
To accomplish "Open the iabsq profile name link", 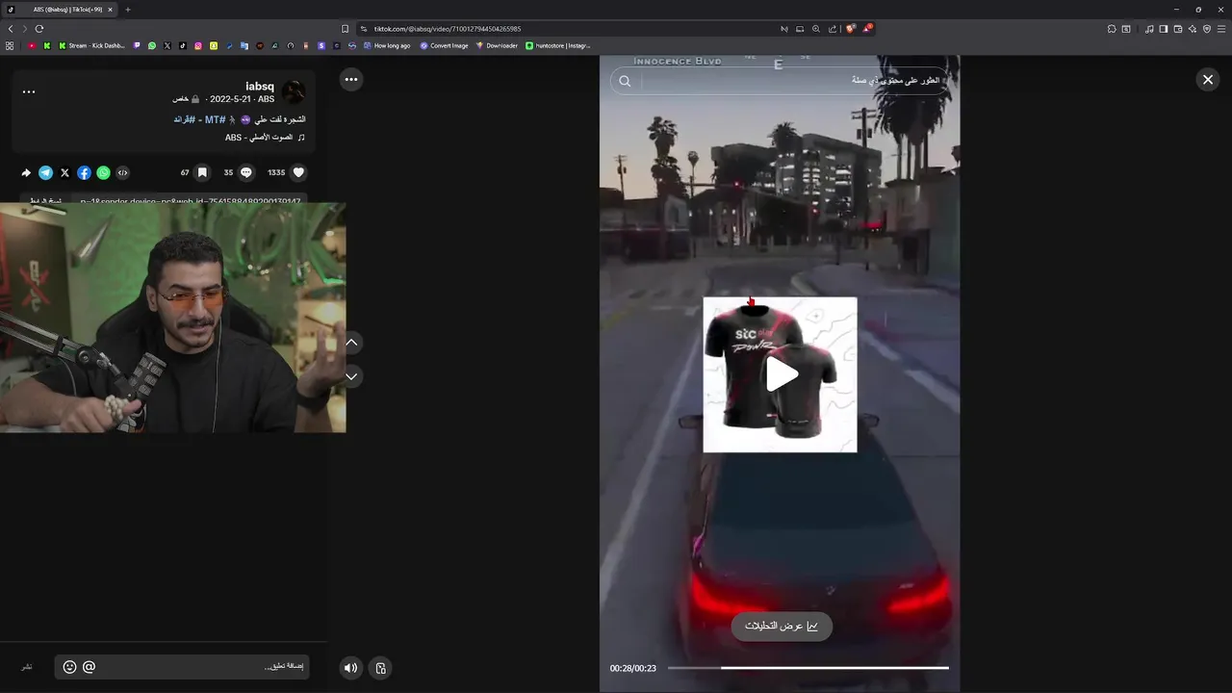I will (x=260, y=87).
